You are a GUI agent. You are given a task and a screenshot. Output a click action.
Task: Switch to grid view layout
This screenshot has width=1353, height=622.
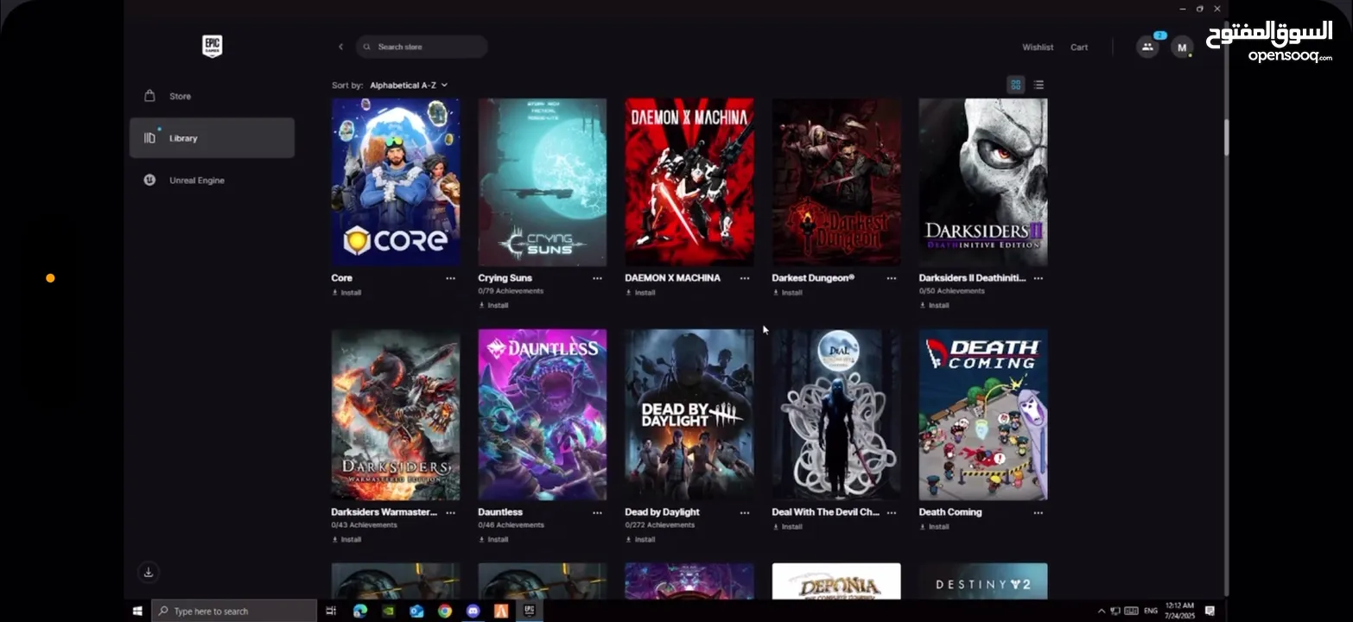tap(1015, 85)
